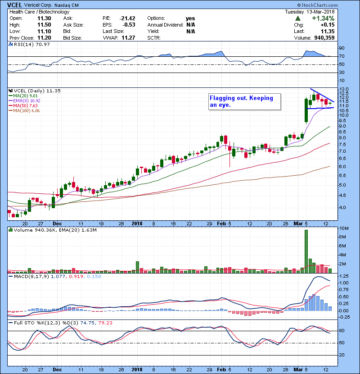The image size is (360, 374).
Task: Click the company name Vericel Corp.
Action: [38, 5]
